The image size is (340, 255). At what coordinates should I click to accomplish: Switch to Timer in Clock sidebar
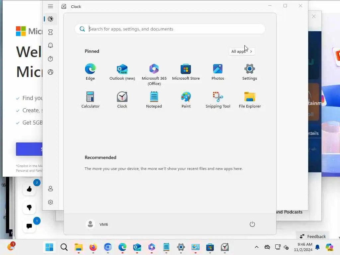pyautogui.click(x=50, y=32)
